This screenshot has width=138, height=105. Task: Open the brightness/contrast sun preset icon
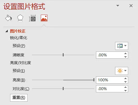tap(120, 71)
